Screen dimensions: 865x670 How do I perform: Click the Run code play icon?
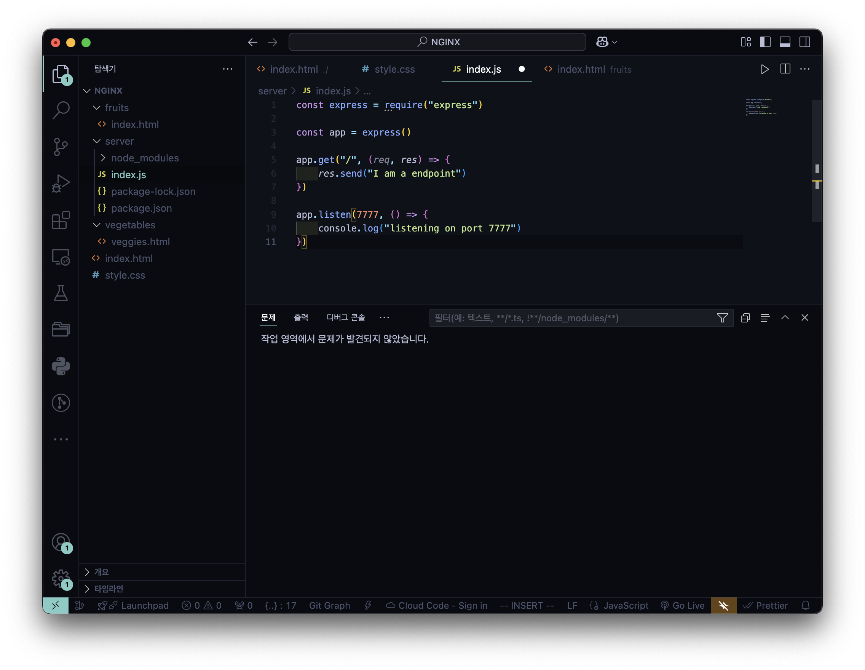coord(765,69)
